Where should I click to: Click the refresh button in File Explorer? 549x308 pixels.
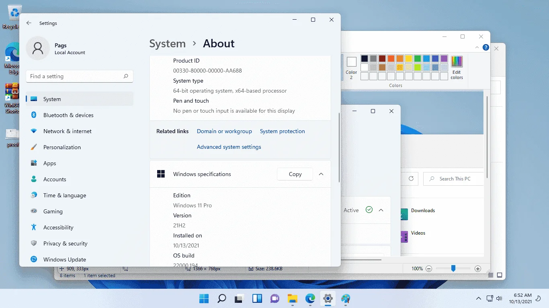click(411, 179)
